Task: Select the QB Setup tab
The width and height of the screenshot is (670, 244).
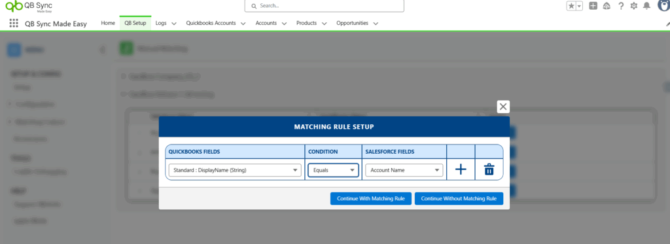Action: click(x=135, y=23)
